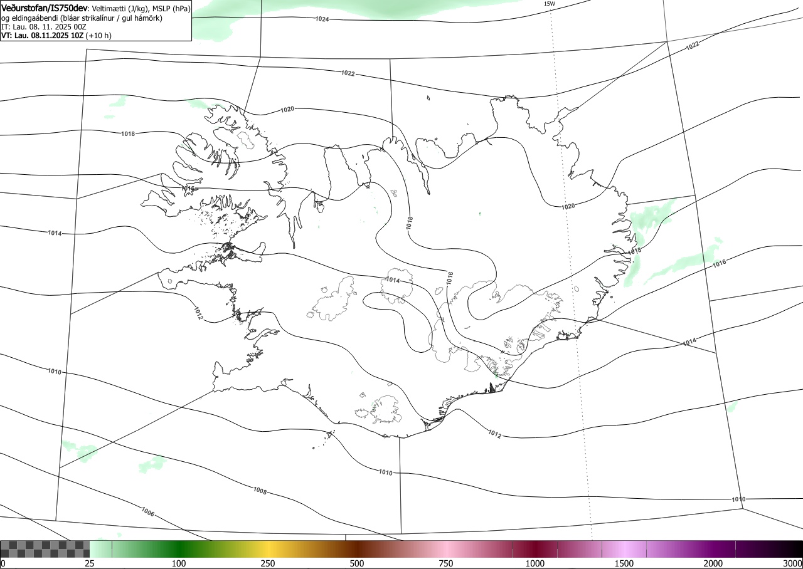This screenshot has height=569, width=803.
Task: Click the checkered 0–25 segment of color bar
Action: pos(45,549)
